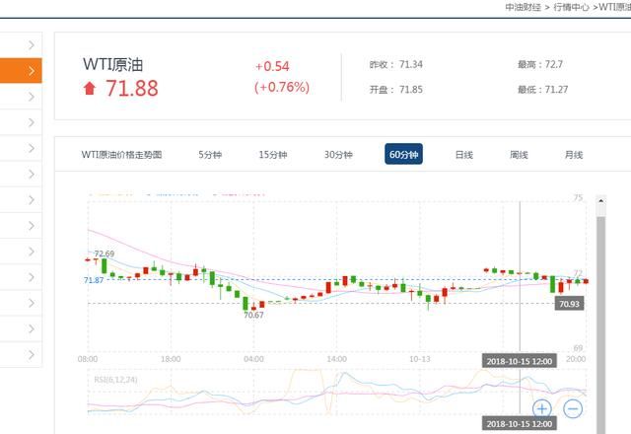
Task: Open 行情中心 breadcrumb link
Action: (571, 7)
